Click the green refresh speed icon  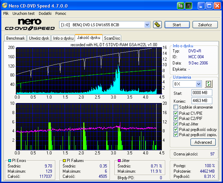point(208,84)
